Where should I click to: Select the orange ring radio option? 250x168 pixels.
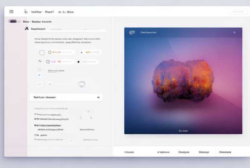click(50, 52)
